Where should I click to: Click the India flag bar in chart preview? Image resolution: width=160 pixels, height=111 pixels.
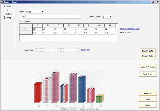[100, 98]
